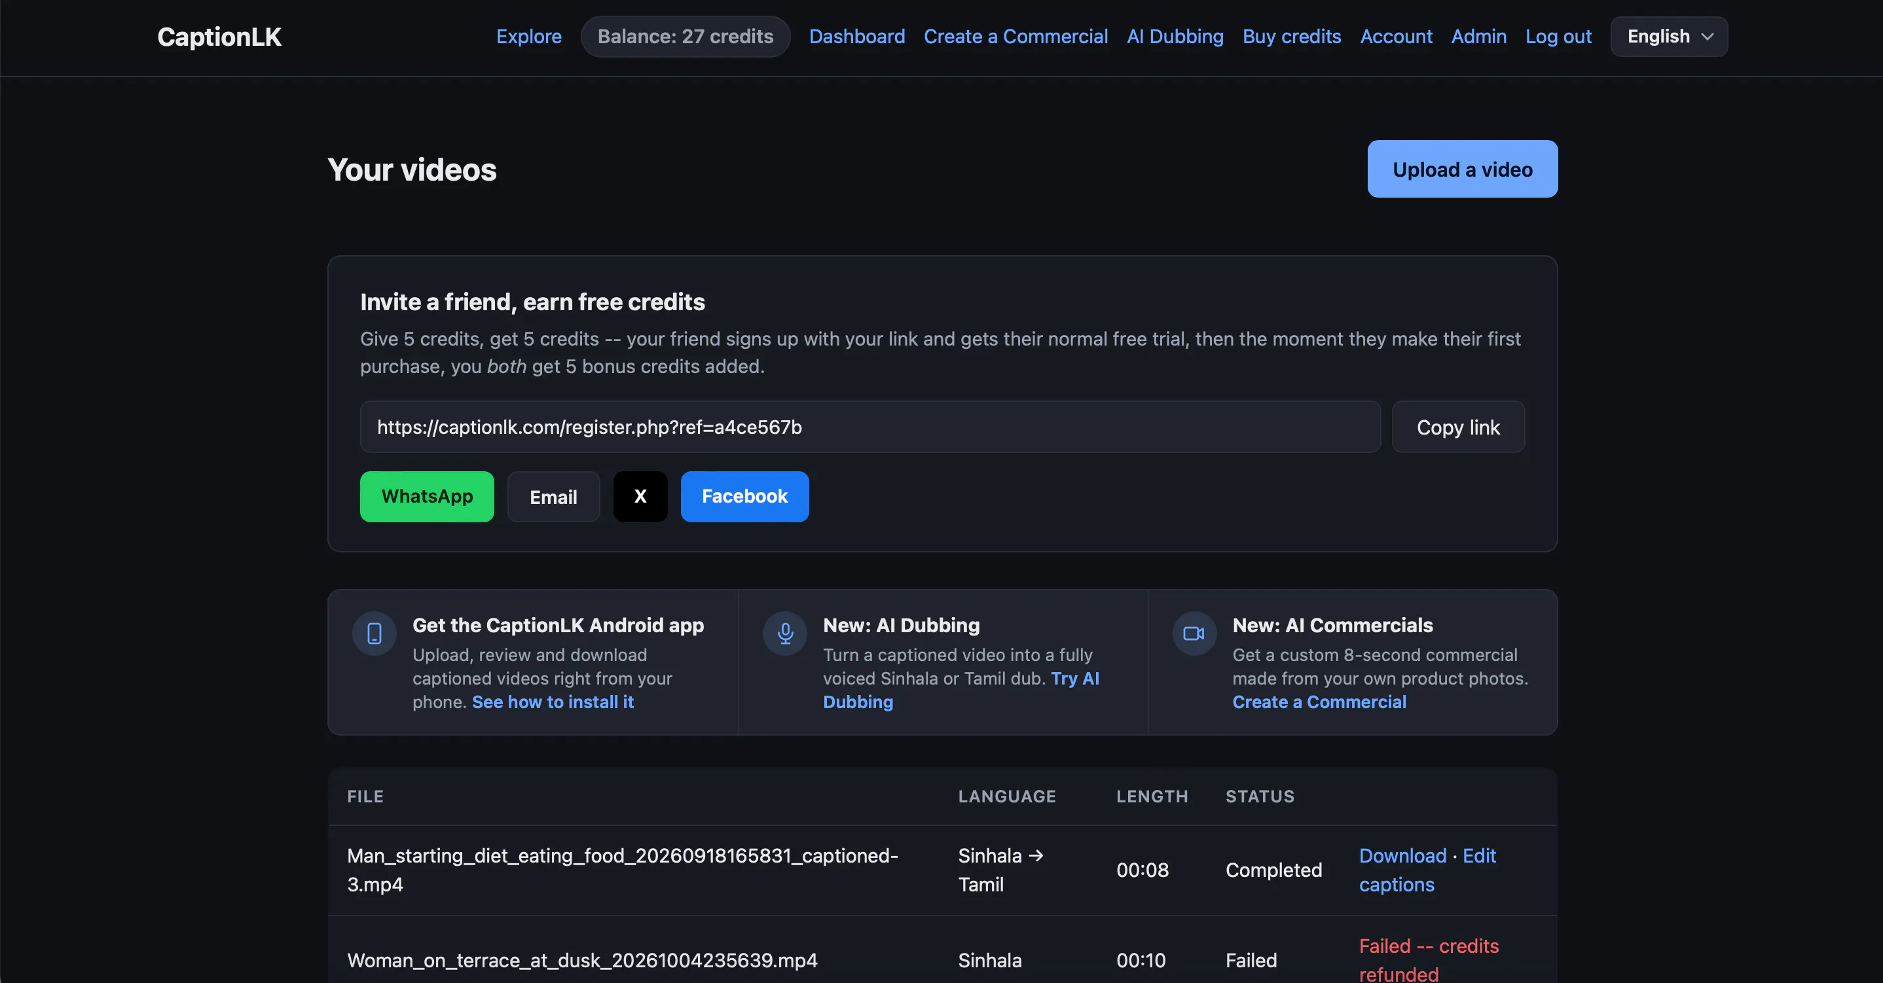Follow Create a Commercial link in promo card
Viewport: 1883px width, 983px height.
tap(1319, 702)
